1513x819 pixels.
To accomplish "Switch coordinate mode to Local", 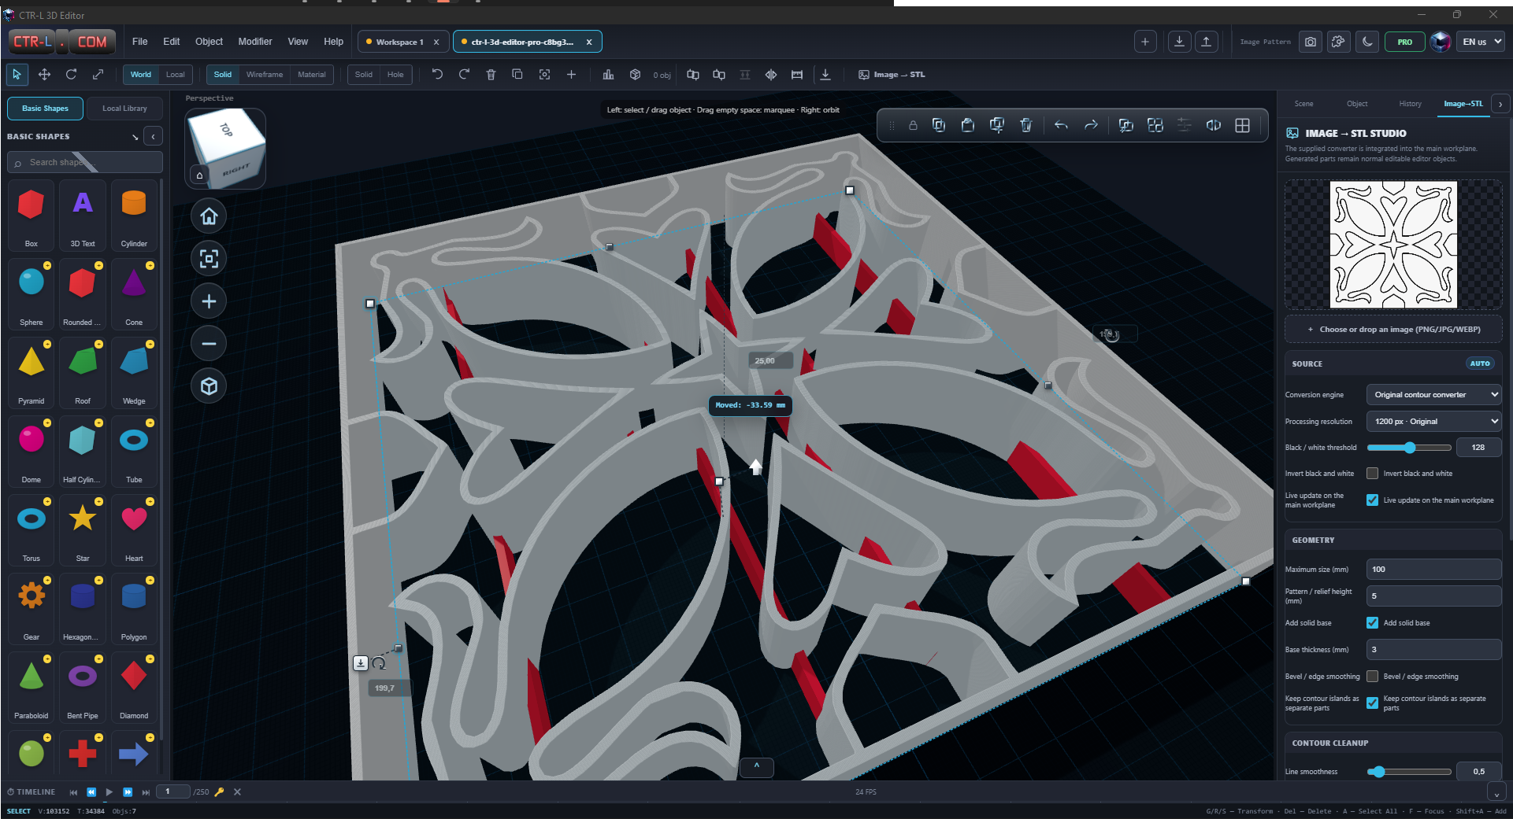I will pos(175,75).
